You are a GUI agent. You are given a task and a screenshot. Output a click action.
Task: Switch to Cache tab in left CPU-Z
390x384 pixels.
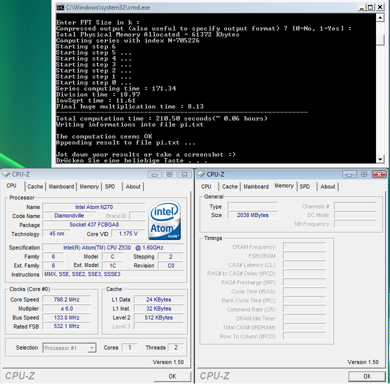pyautogui.click(x=35, y=186)
